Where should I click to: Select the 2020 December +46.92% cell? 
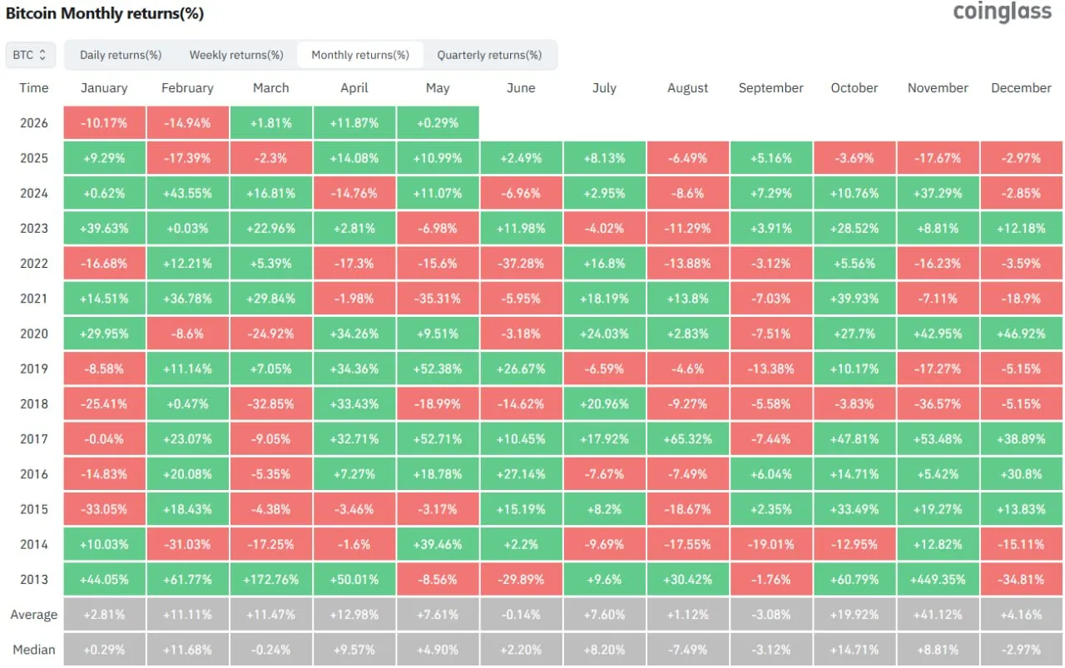click(x=1022, y=334)
